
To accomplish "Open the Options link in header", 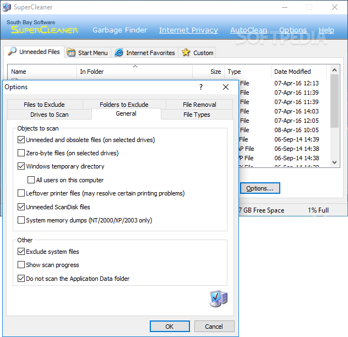I will pyautogui.click(x=293, y=30).
